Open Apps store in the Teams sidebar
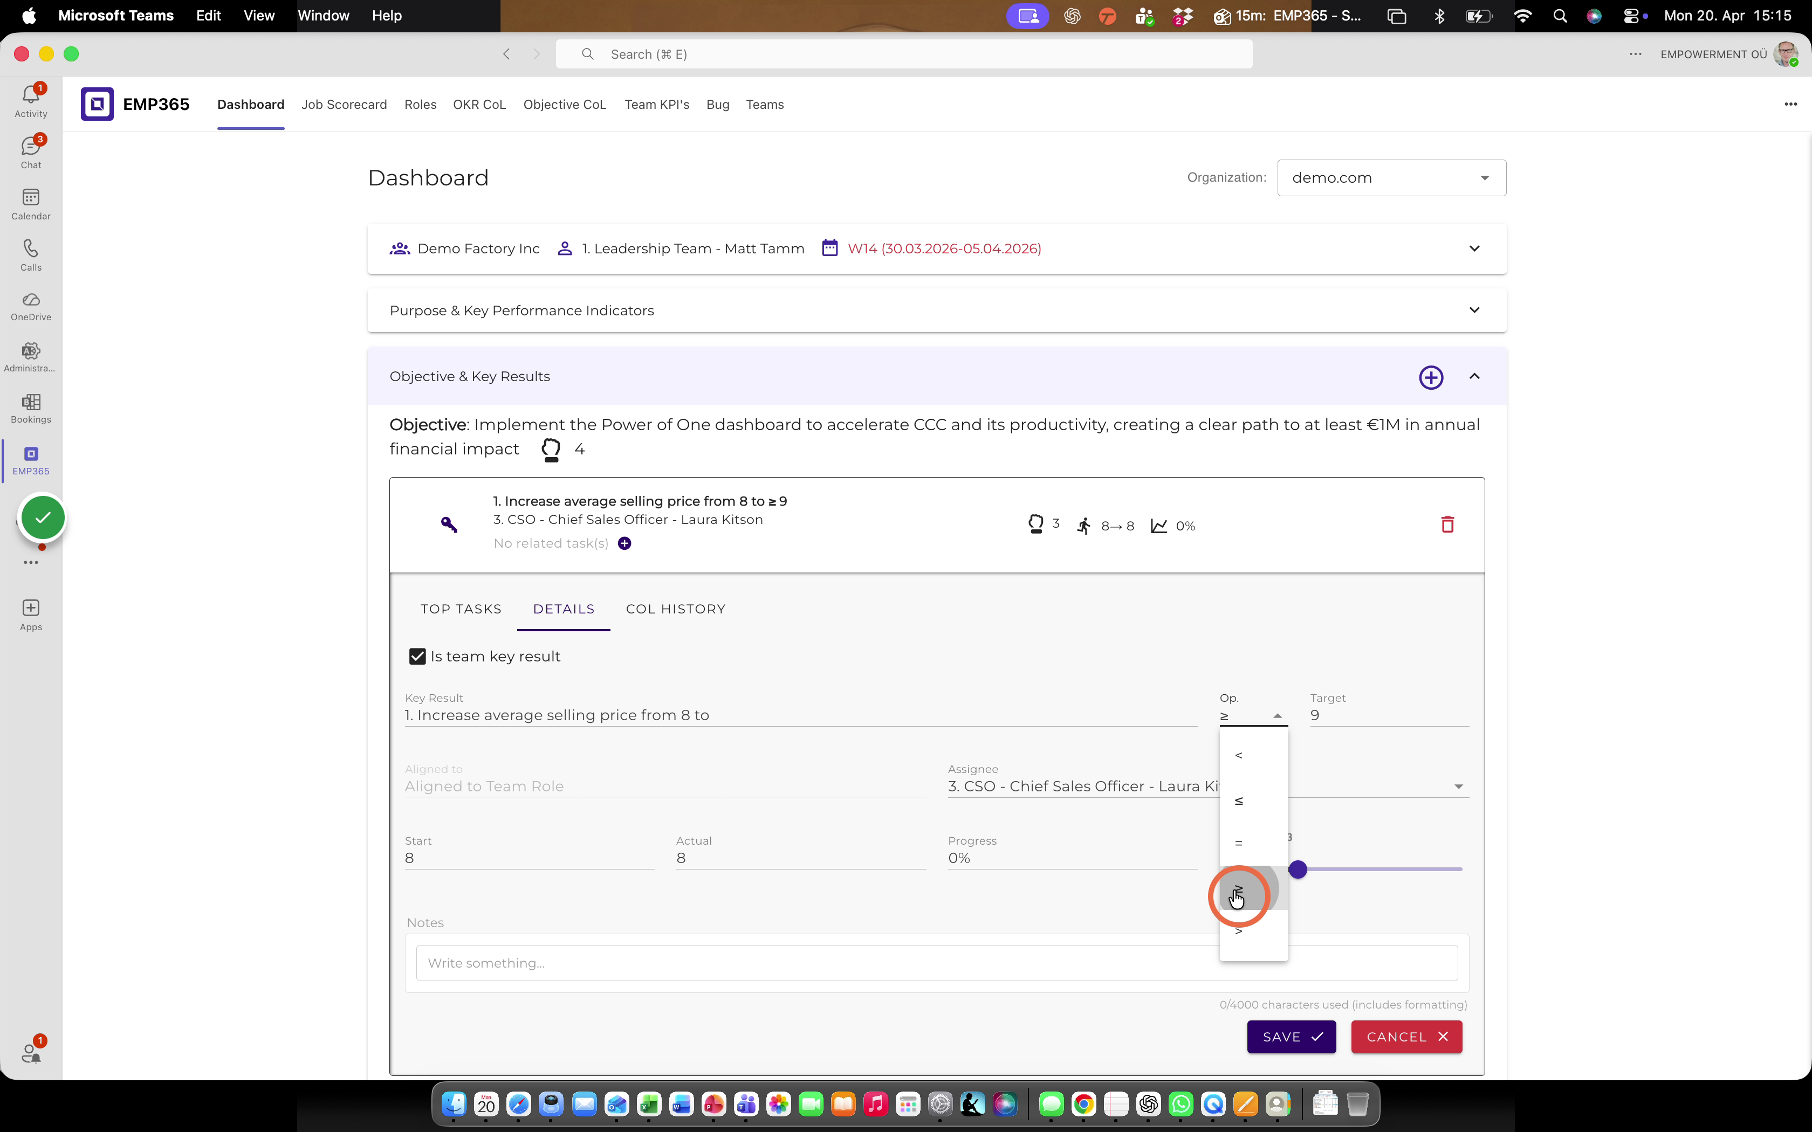This screenshot has height=1132, width=1812. tap(31, 616)
